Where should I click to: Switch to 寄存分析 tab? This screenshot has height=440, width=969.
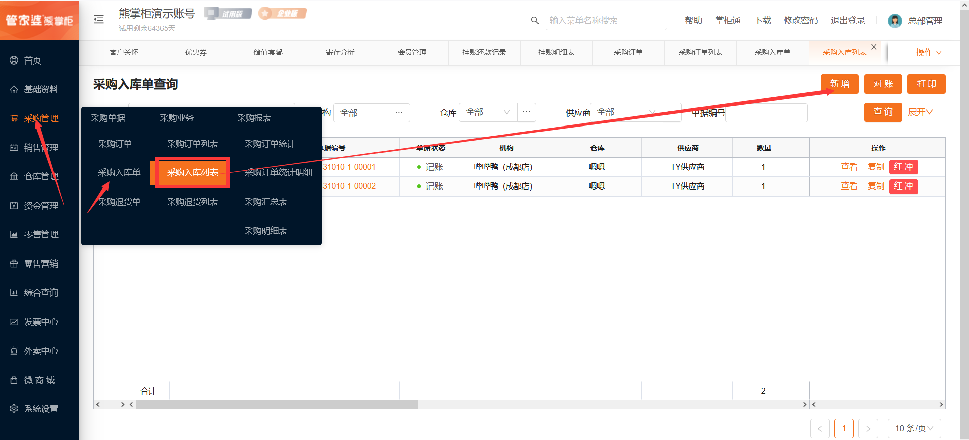pos(340,52)
